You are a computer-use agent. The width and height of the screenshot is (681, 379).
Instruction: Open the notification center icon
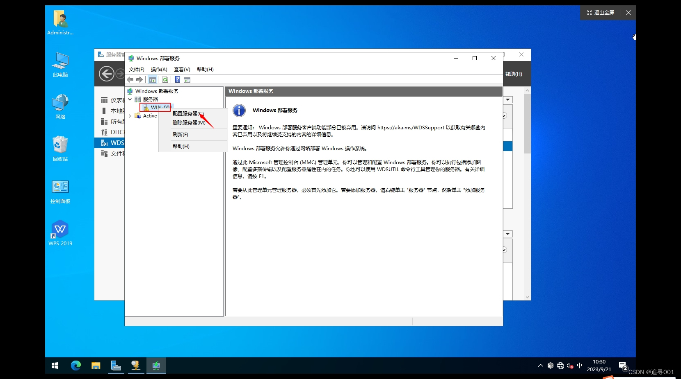(x=623, y=366)
